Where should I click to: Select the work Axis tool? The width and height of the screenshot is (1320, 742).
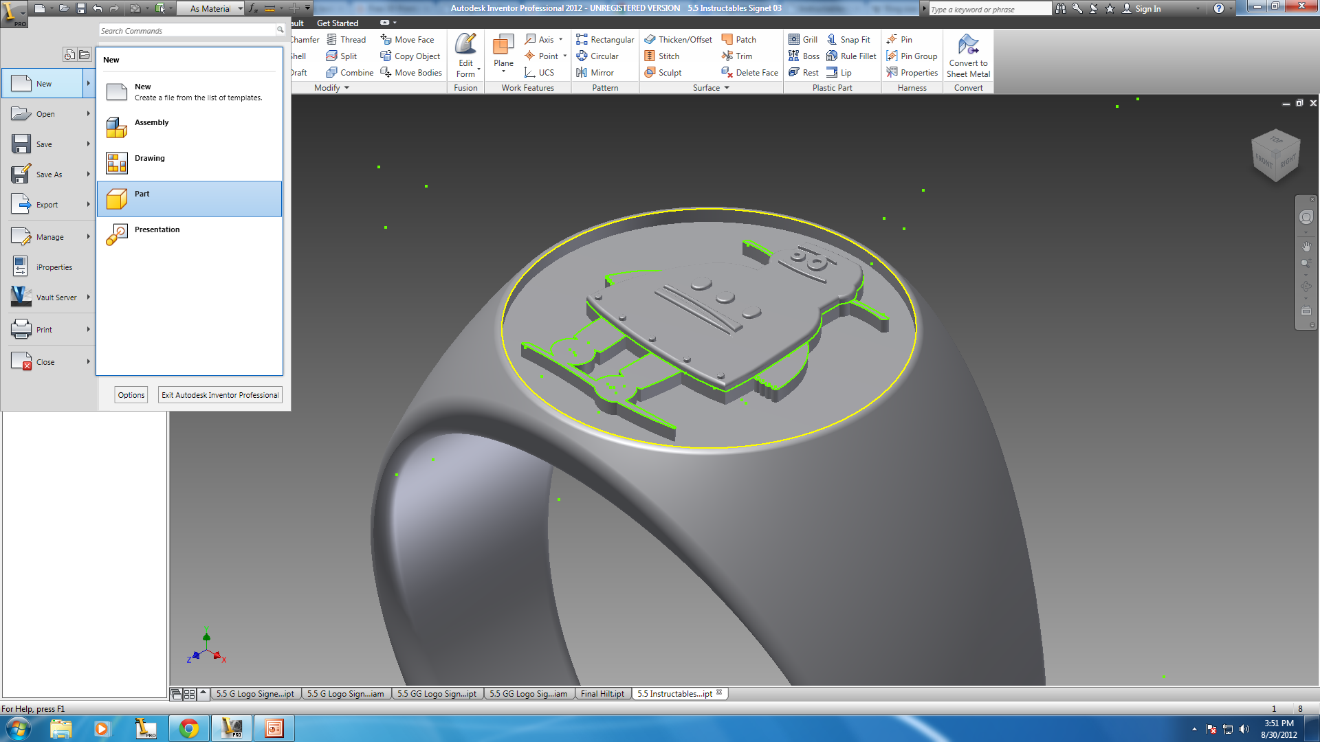540,40
